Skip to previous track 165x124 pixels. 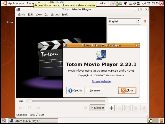(x=21, y=108)
